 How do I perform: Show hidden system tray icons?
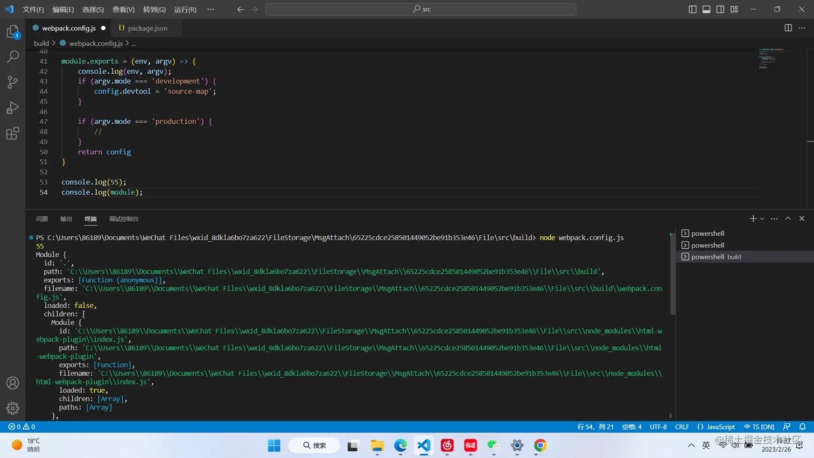tap(691, 445)
